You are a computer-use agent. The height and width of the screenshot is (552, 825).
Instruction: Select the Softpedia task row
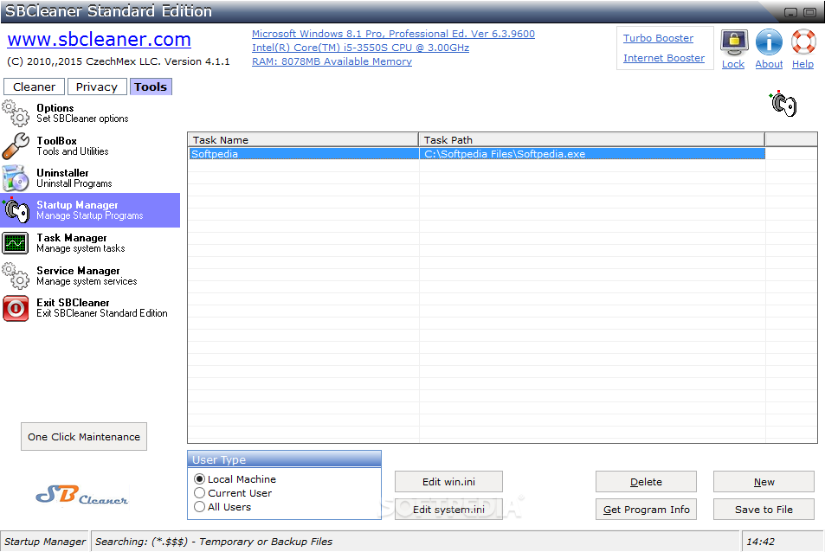coord(477,154)
